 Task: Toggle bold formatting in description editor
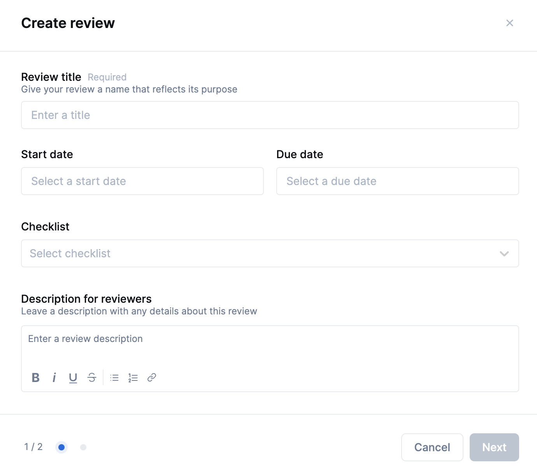click(x=36, y=377)
